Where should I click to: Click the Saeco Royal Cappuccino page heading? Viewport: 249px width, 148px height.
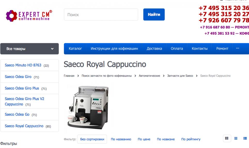(105, 64)
